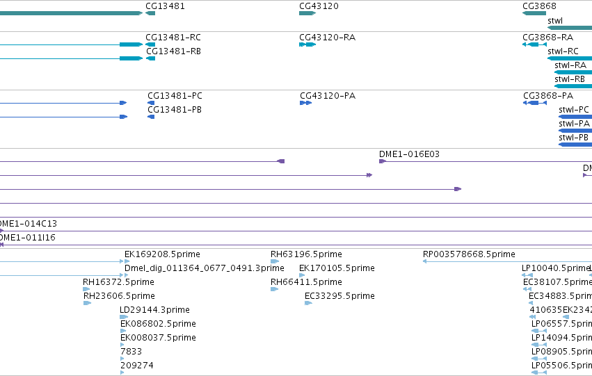This screenshot has height=376, width=592.
Task: Open the stwl gene label
Action: click(x=555, y=21)
